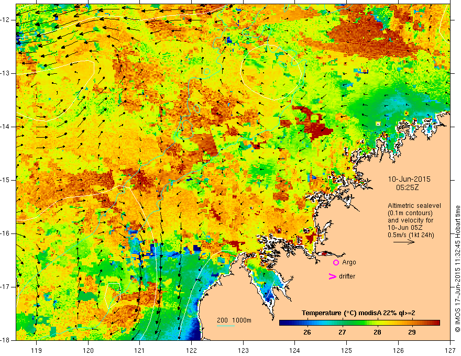Click latitude axis label "-12"
The image size is (461, 356).
click(5, 20)
